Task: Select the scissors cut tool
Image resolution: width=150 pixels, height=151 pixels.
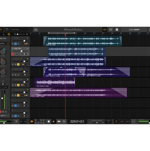Action: click(x=4, y=34)
